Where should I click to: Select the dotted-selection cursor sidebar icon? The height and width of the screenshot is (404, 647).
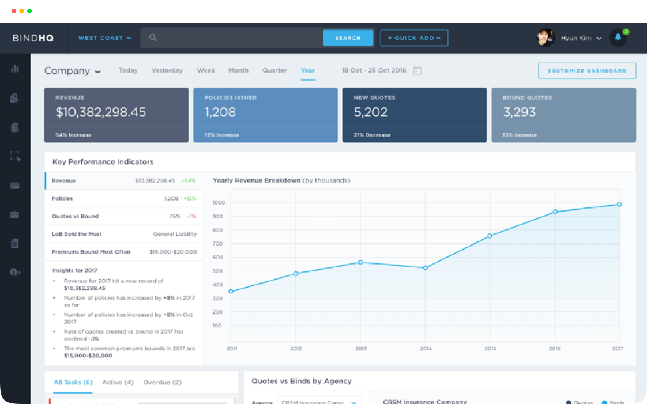(x=15, y=156)
